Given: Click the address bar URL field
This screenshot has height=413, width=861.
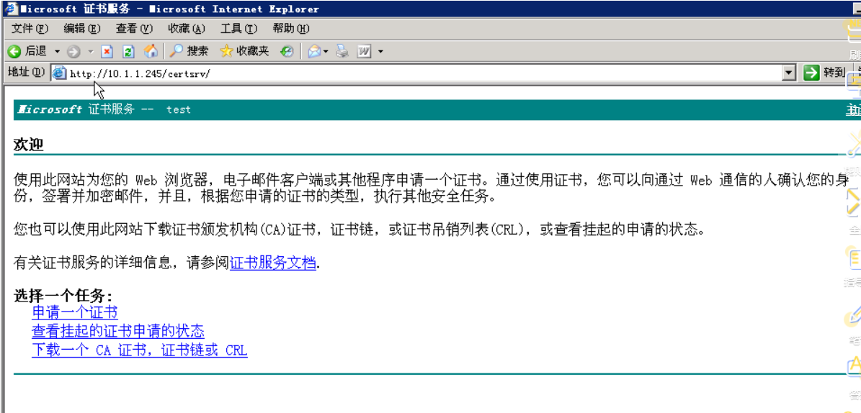Looking at the screenshot, I should tap(423, 73).
